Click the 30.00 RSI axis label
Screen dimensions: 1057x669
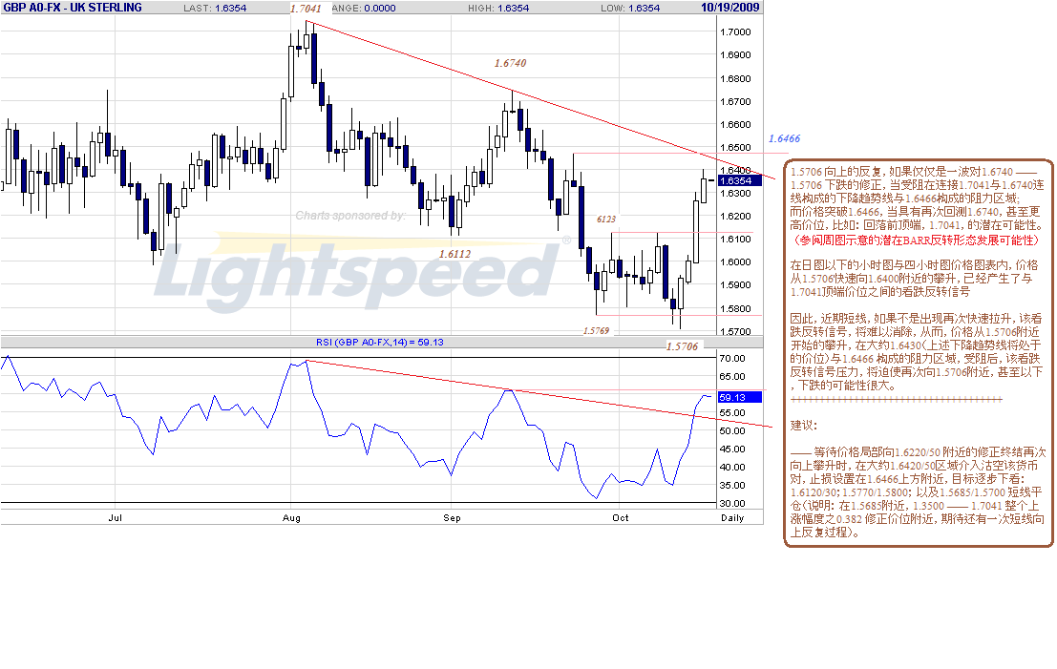[732, 503]
